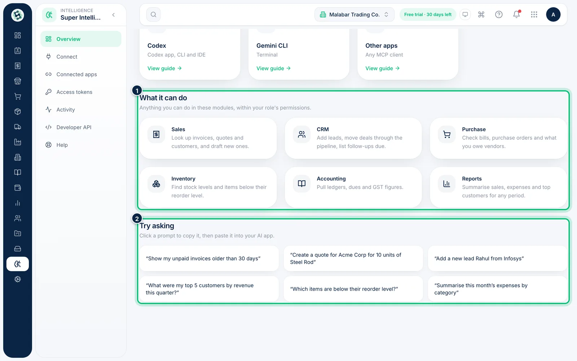Open the contact badge icon in the dark rail
Viewport: 577px width, 361px height.
point(17,51)
